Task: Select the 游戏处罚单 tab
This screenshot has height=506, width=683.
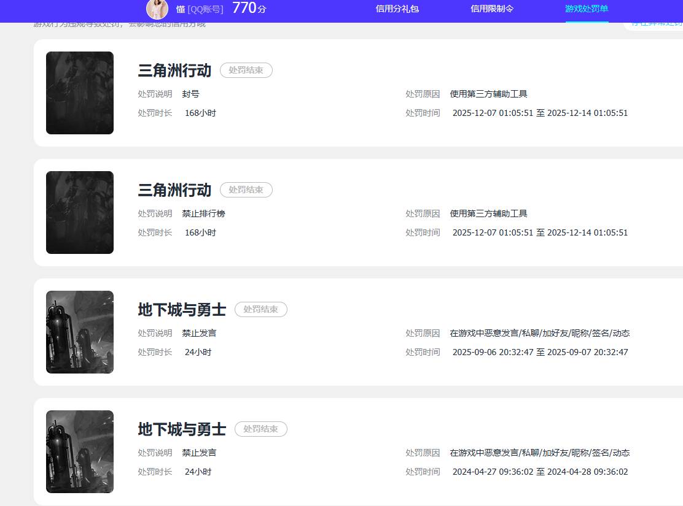Action: coord(587,9)
